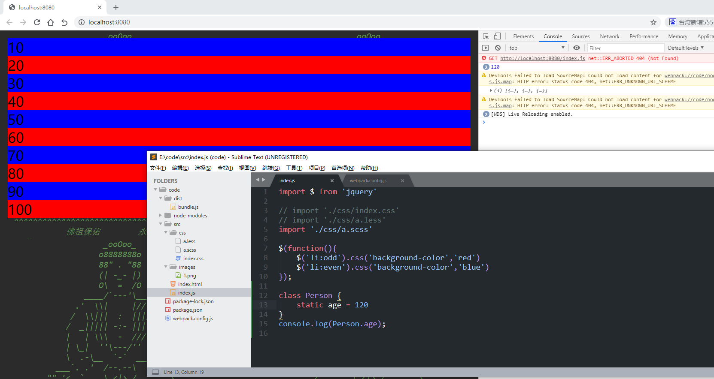The height and width of the screenshot is (379, 714).
Task: Go back in Chrome browser history
Action: [9, 22]
